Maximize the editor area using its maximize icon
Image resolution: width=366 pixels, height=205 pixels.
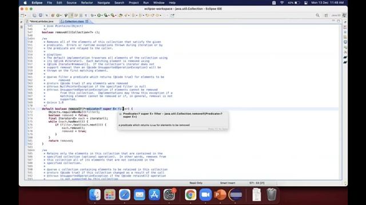tap(339, 21)
